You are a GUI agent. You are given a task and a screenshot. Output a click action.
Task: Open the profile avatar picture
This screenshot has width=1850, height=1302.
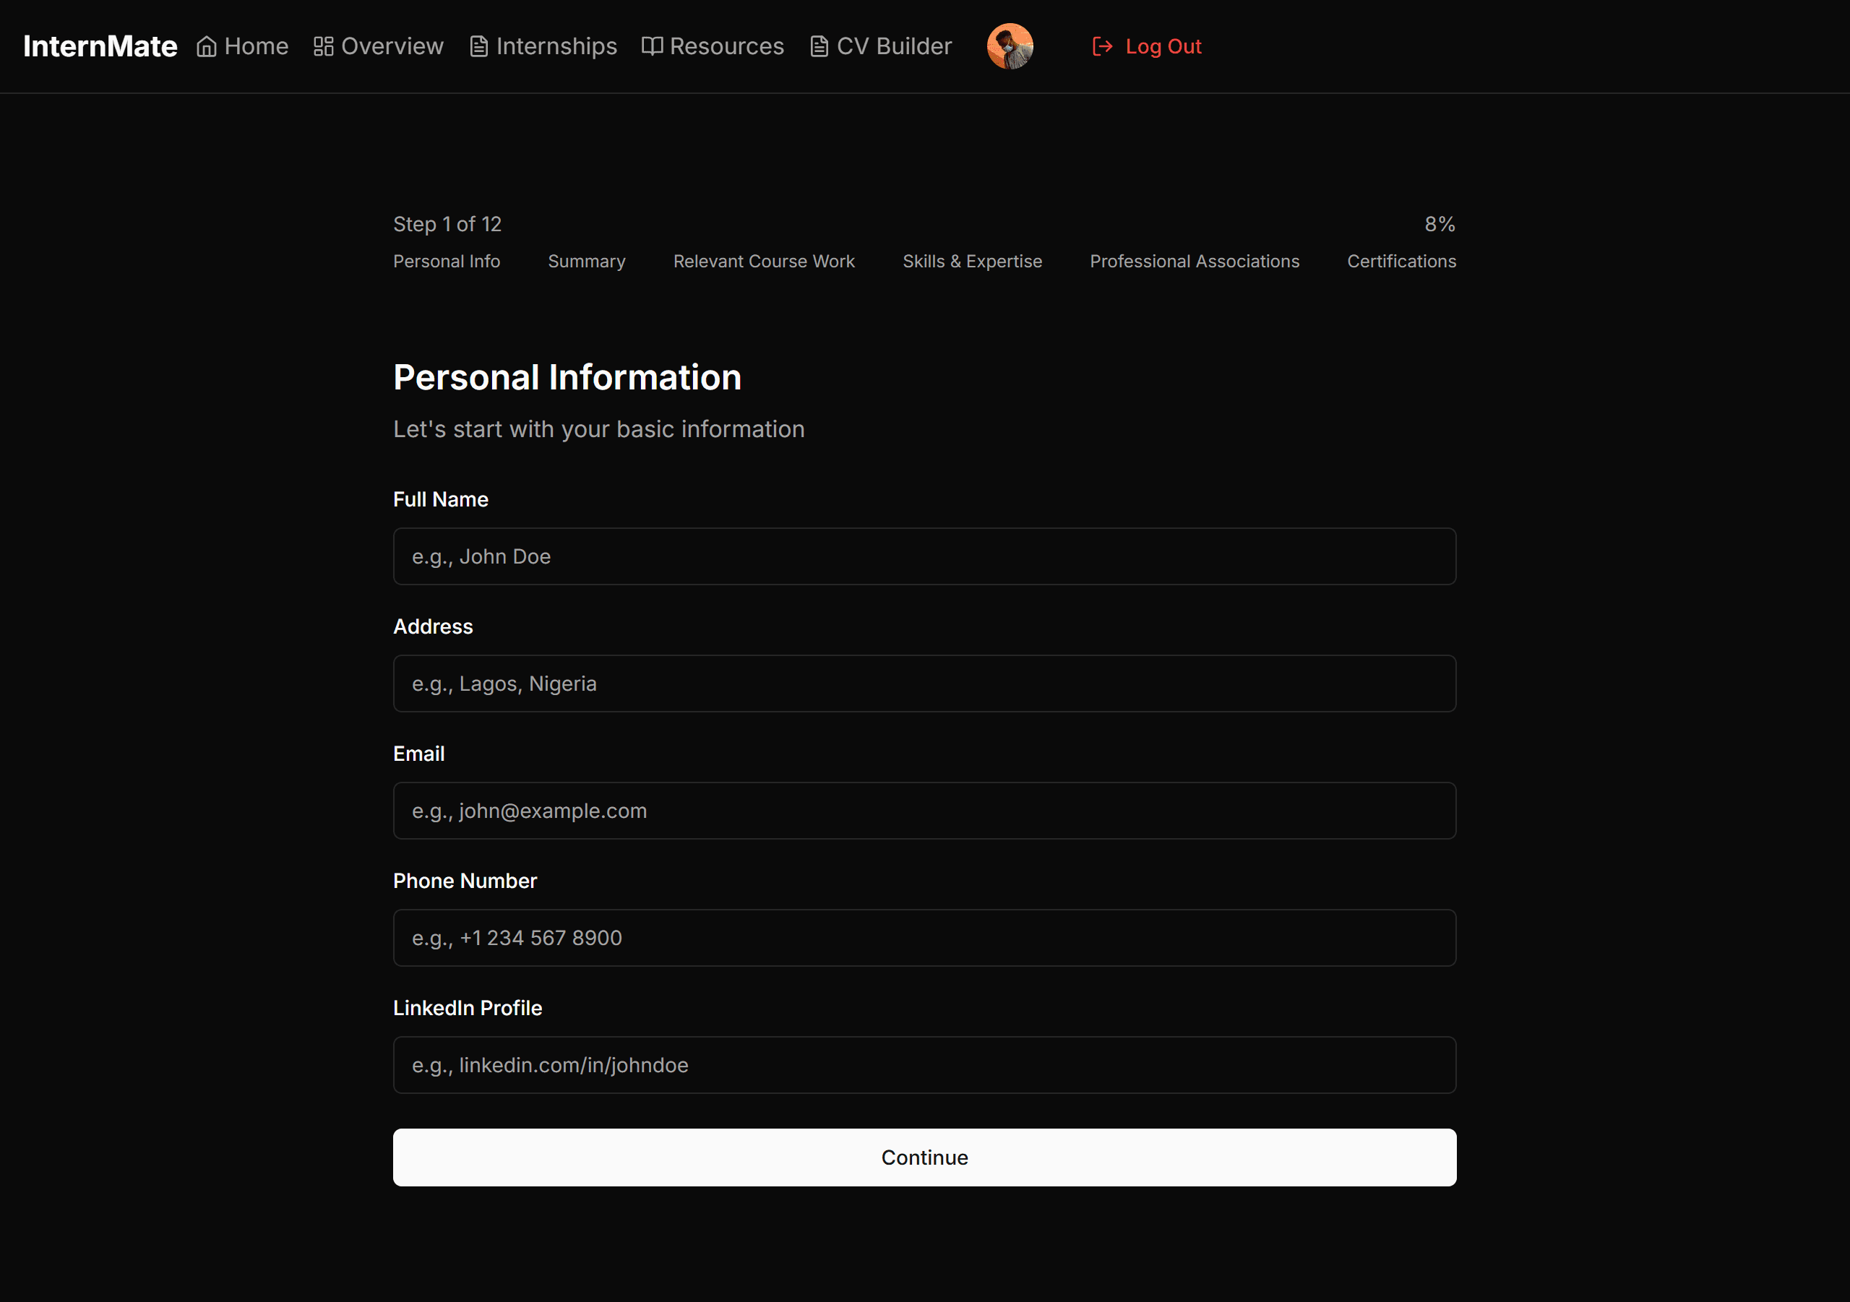1010,46
